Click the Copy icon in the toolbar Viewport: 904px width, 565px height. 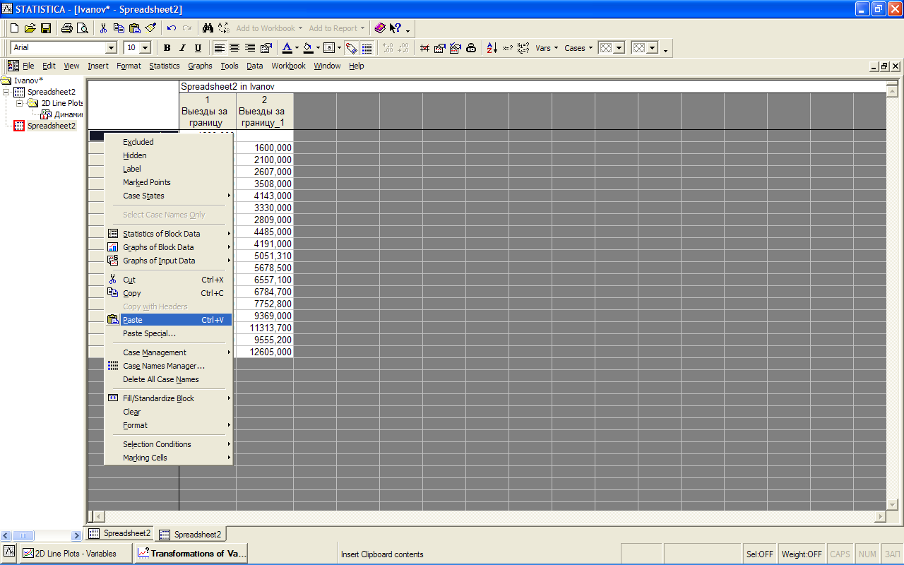119,28
